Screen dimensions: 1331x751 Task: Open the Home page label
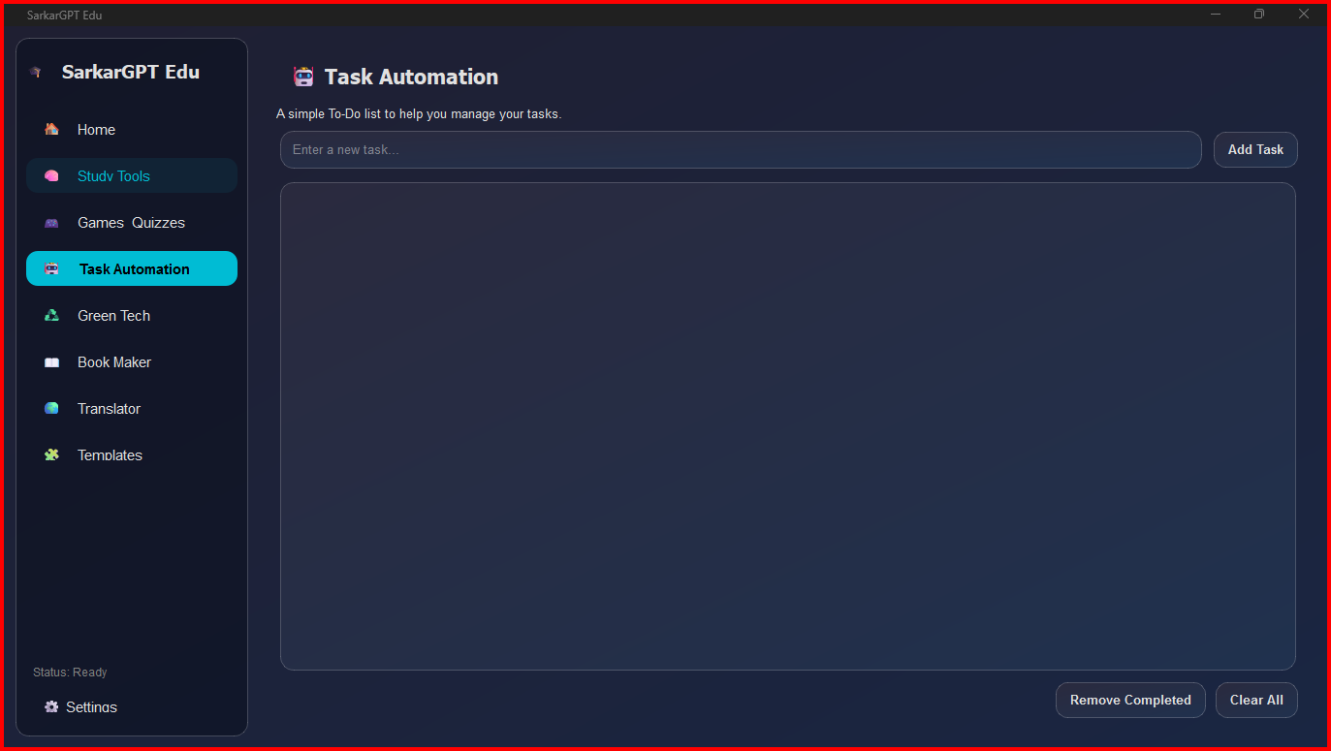coord(96,129)
